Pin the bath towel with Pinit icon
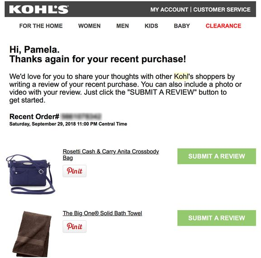Image resolution: width=261 pixels, height=258 pixels. pyautogui.click(x=75, y=226)
